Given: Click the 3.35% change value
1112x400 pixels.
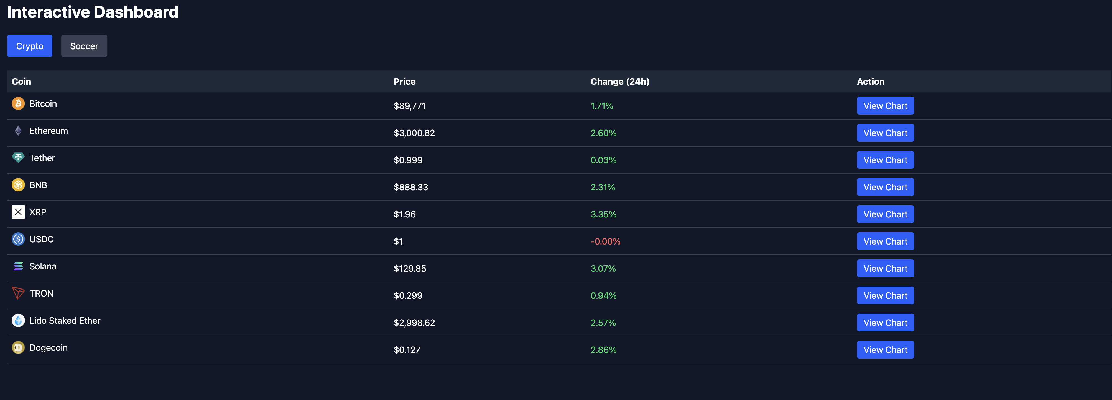Looking at the screenshot, I should [x=603, y=215].
